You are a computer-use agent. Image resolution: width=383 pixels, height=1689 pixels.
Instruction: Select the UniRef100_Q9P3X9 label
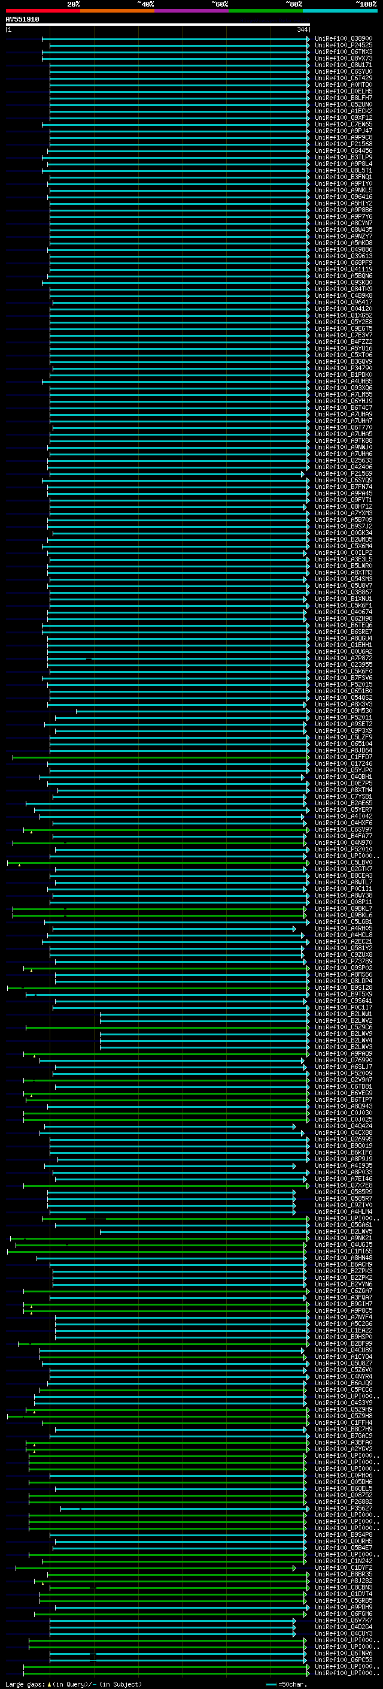(344, 730)
